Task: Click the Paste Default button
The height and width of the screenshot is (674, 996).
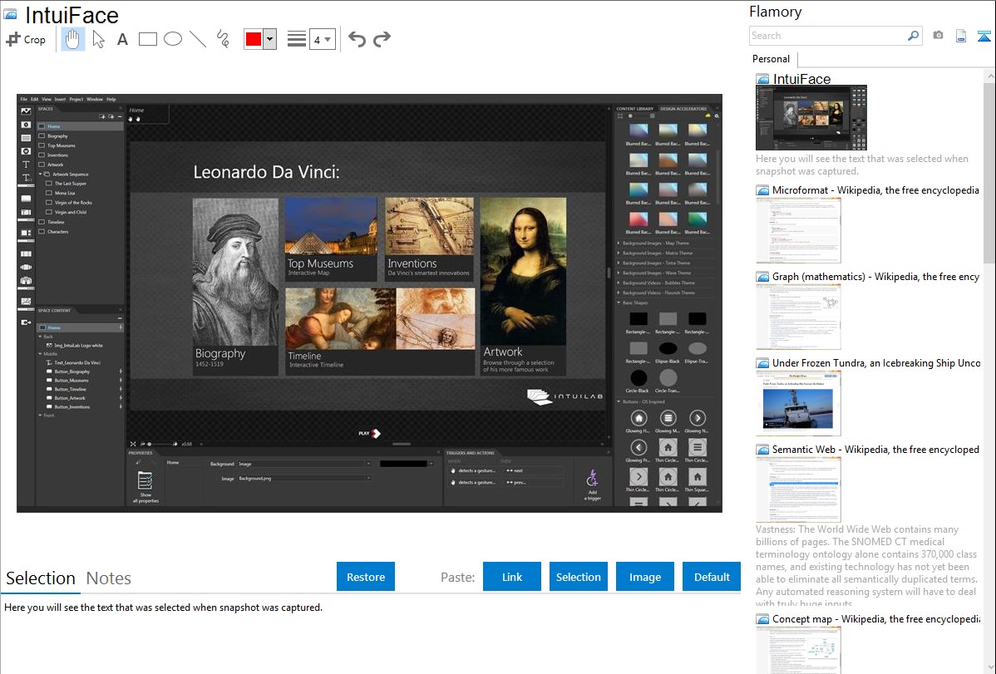Action: 712,577
